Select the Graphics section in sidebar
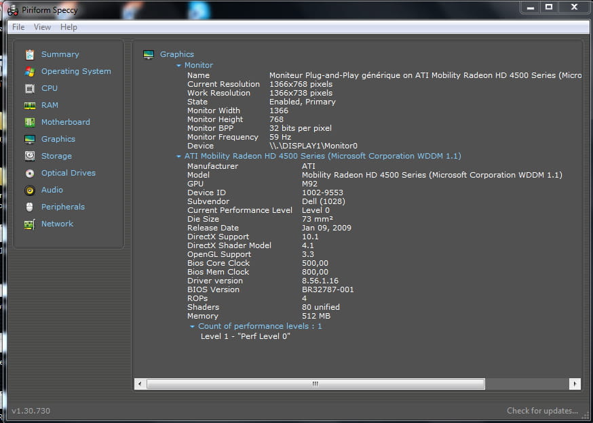The image size is (593, 423). pos(58,139)
